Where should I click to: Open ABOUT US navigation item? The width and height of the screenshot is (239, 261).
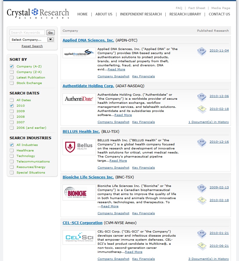[104, 14]
